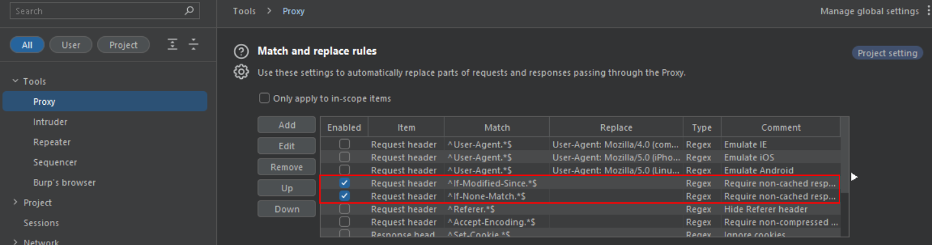Click the search magnifier icon
The height and width of the screenshot is (245, 932).
pyautogui.click(x=188, y=10)
